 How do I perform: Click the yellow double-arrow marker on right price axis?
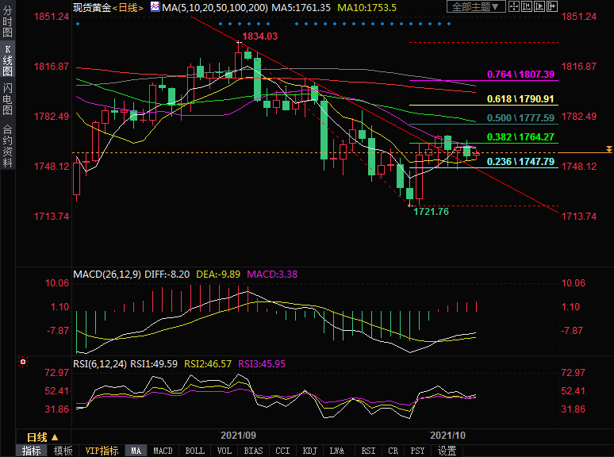[x=608, y=149]
